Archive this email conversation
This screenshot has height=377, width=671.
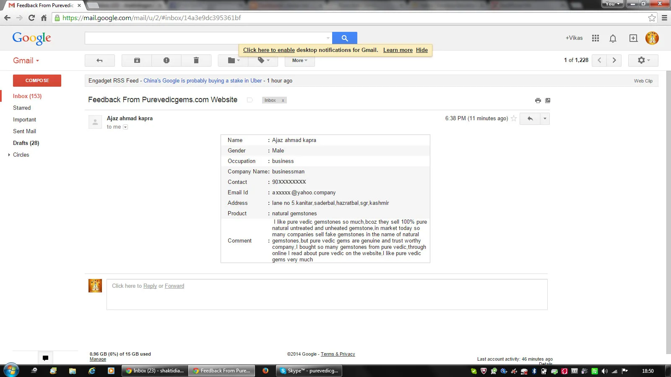137,60
